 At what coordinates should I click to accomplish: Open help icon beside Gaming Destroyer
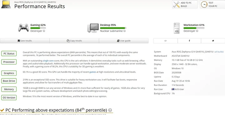[x=44, y=31]
